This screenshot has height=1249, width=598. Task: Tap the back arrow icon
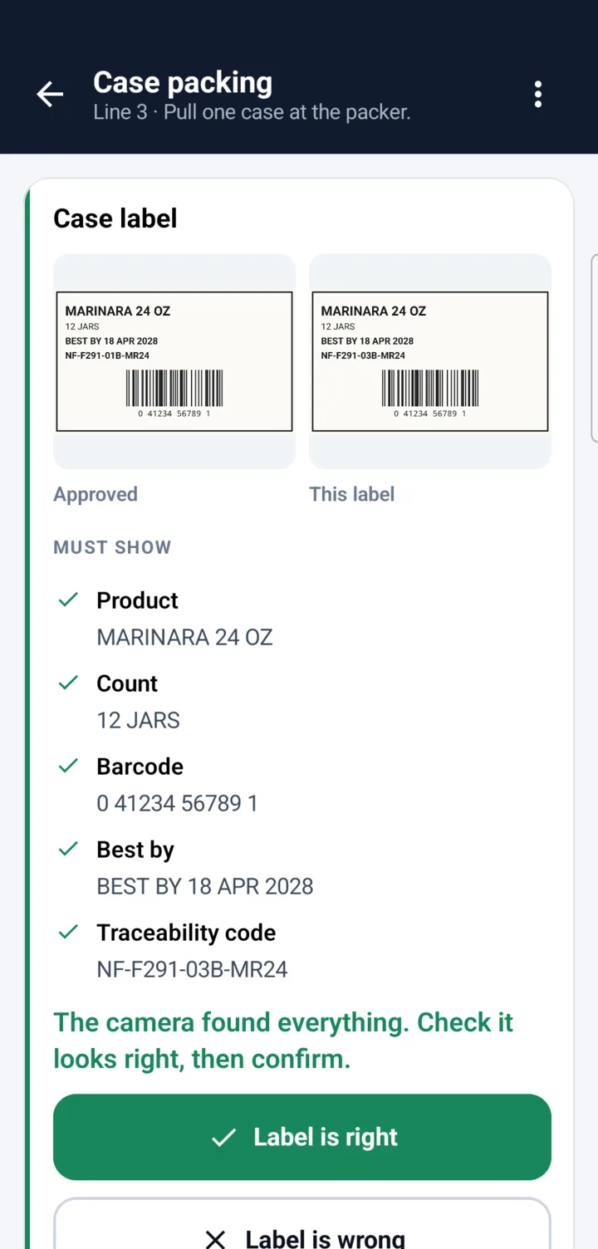click(50, 95)
